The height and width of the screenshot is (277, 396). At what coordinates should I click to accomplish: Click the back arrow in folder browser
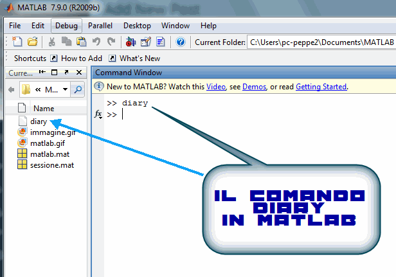pyautogui.click(x=11, y=89)
